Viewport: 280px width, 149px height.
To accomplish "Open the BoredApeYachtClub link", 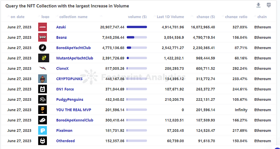I will click(x=73, y=48).
